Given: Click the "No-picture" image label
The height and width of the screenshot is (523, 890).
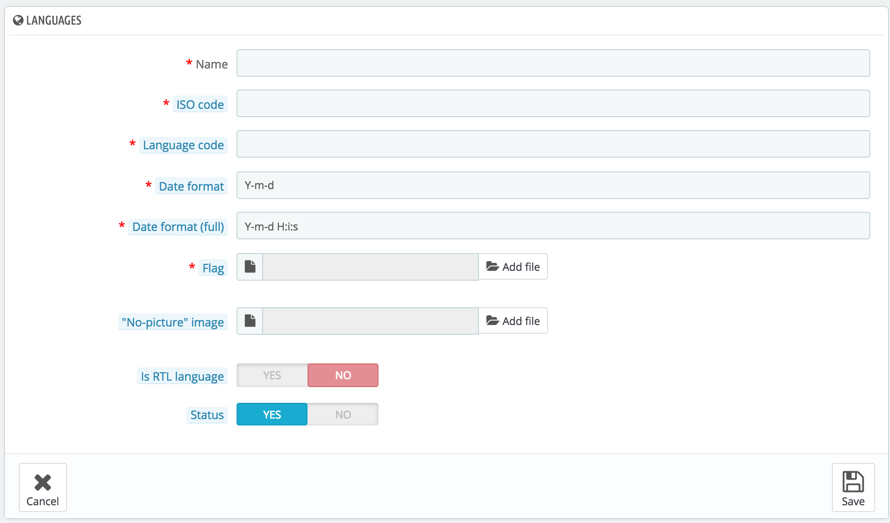Looking at the screenshot, I should pos(172,322).
